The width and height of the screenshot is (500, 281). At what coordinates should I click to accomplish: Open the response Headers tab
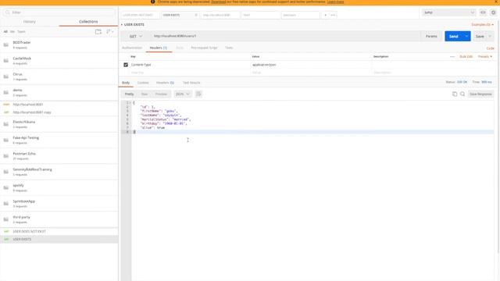coord(165,83)
